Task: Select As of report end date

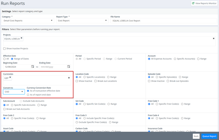Action: click(x=28, y=95)
